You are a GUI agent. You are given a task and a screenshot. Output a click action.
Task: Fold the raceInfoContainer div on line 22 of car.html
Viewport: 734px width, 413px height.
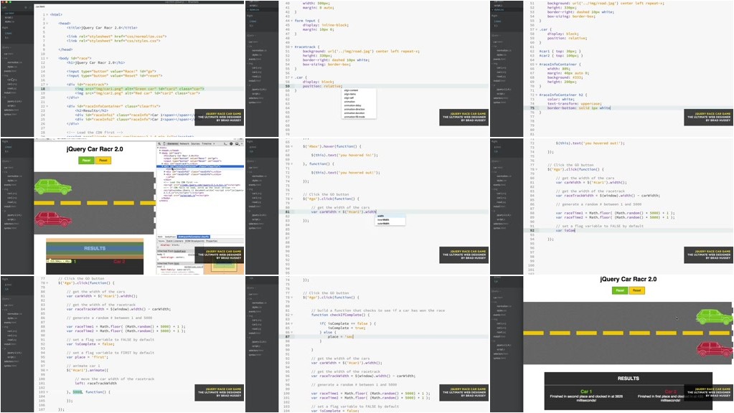[47, 106]
